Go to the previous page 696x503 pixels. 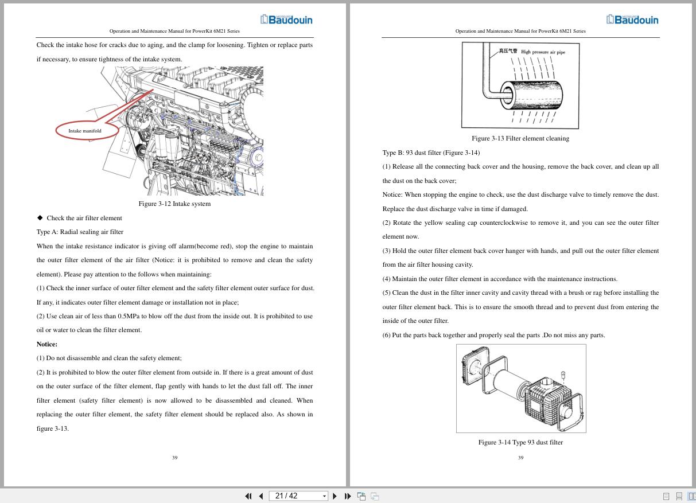[260, 496]
